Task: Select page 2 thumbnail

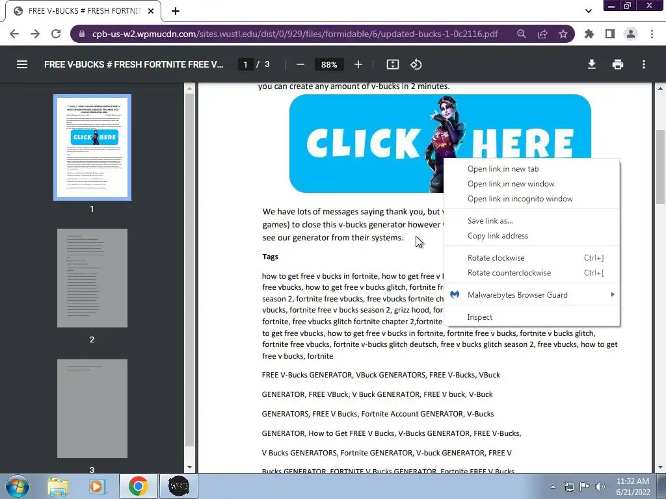Action: coord(92,278)
